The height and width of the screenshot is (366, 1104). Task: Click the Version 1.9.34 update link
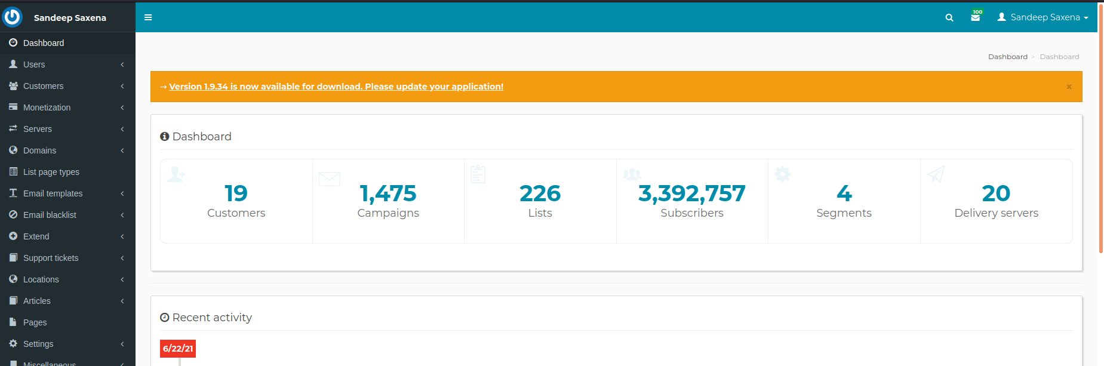(336, 87)
